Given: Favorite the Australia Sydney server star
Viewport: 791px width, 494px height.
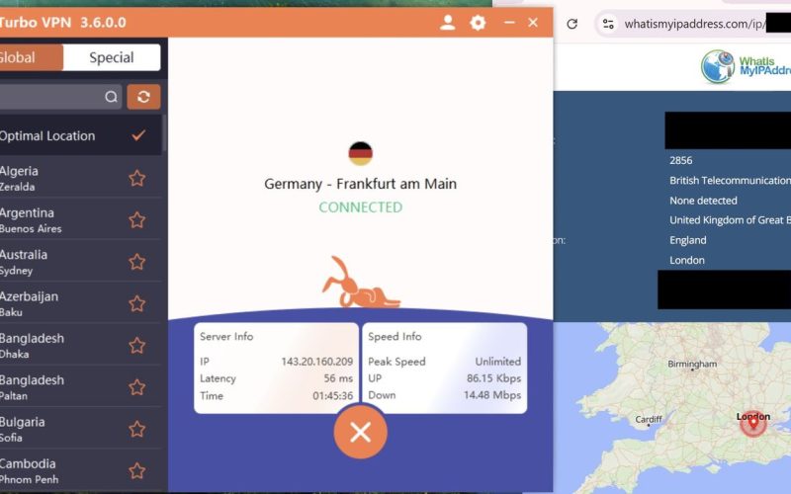Looking at the screenshot, I should [137, 262].
